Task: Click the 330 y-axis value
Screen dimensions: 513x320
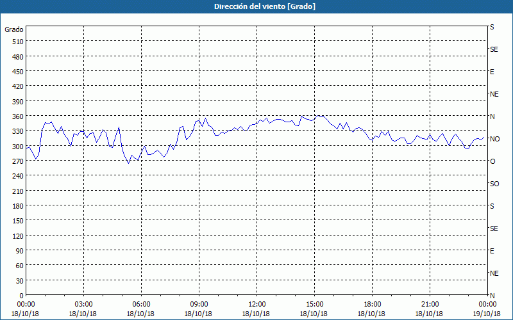Action: coord(18,131)
